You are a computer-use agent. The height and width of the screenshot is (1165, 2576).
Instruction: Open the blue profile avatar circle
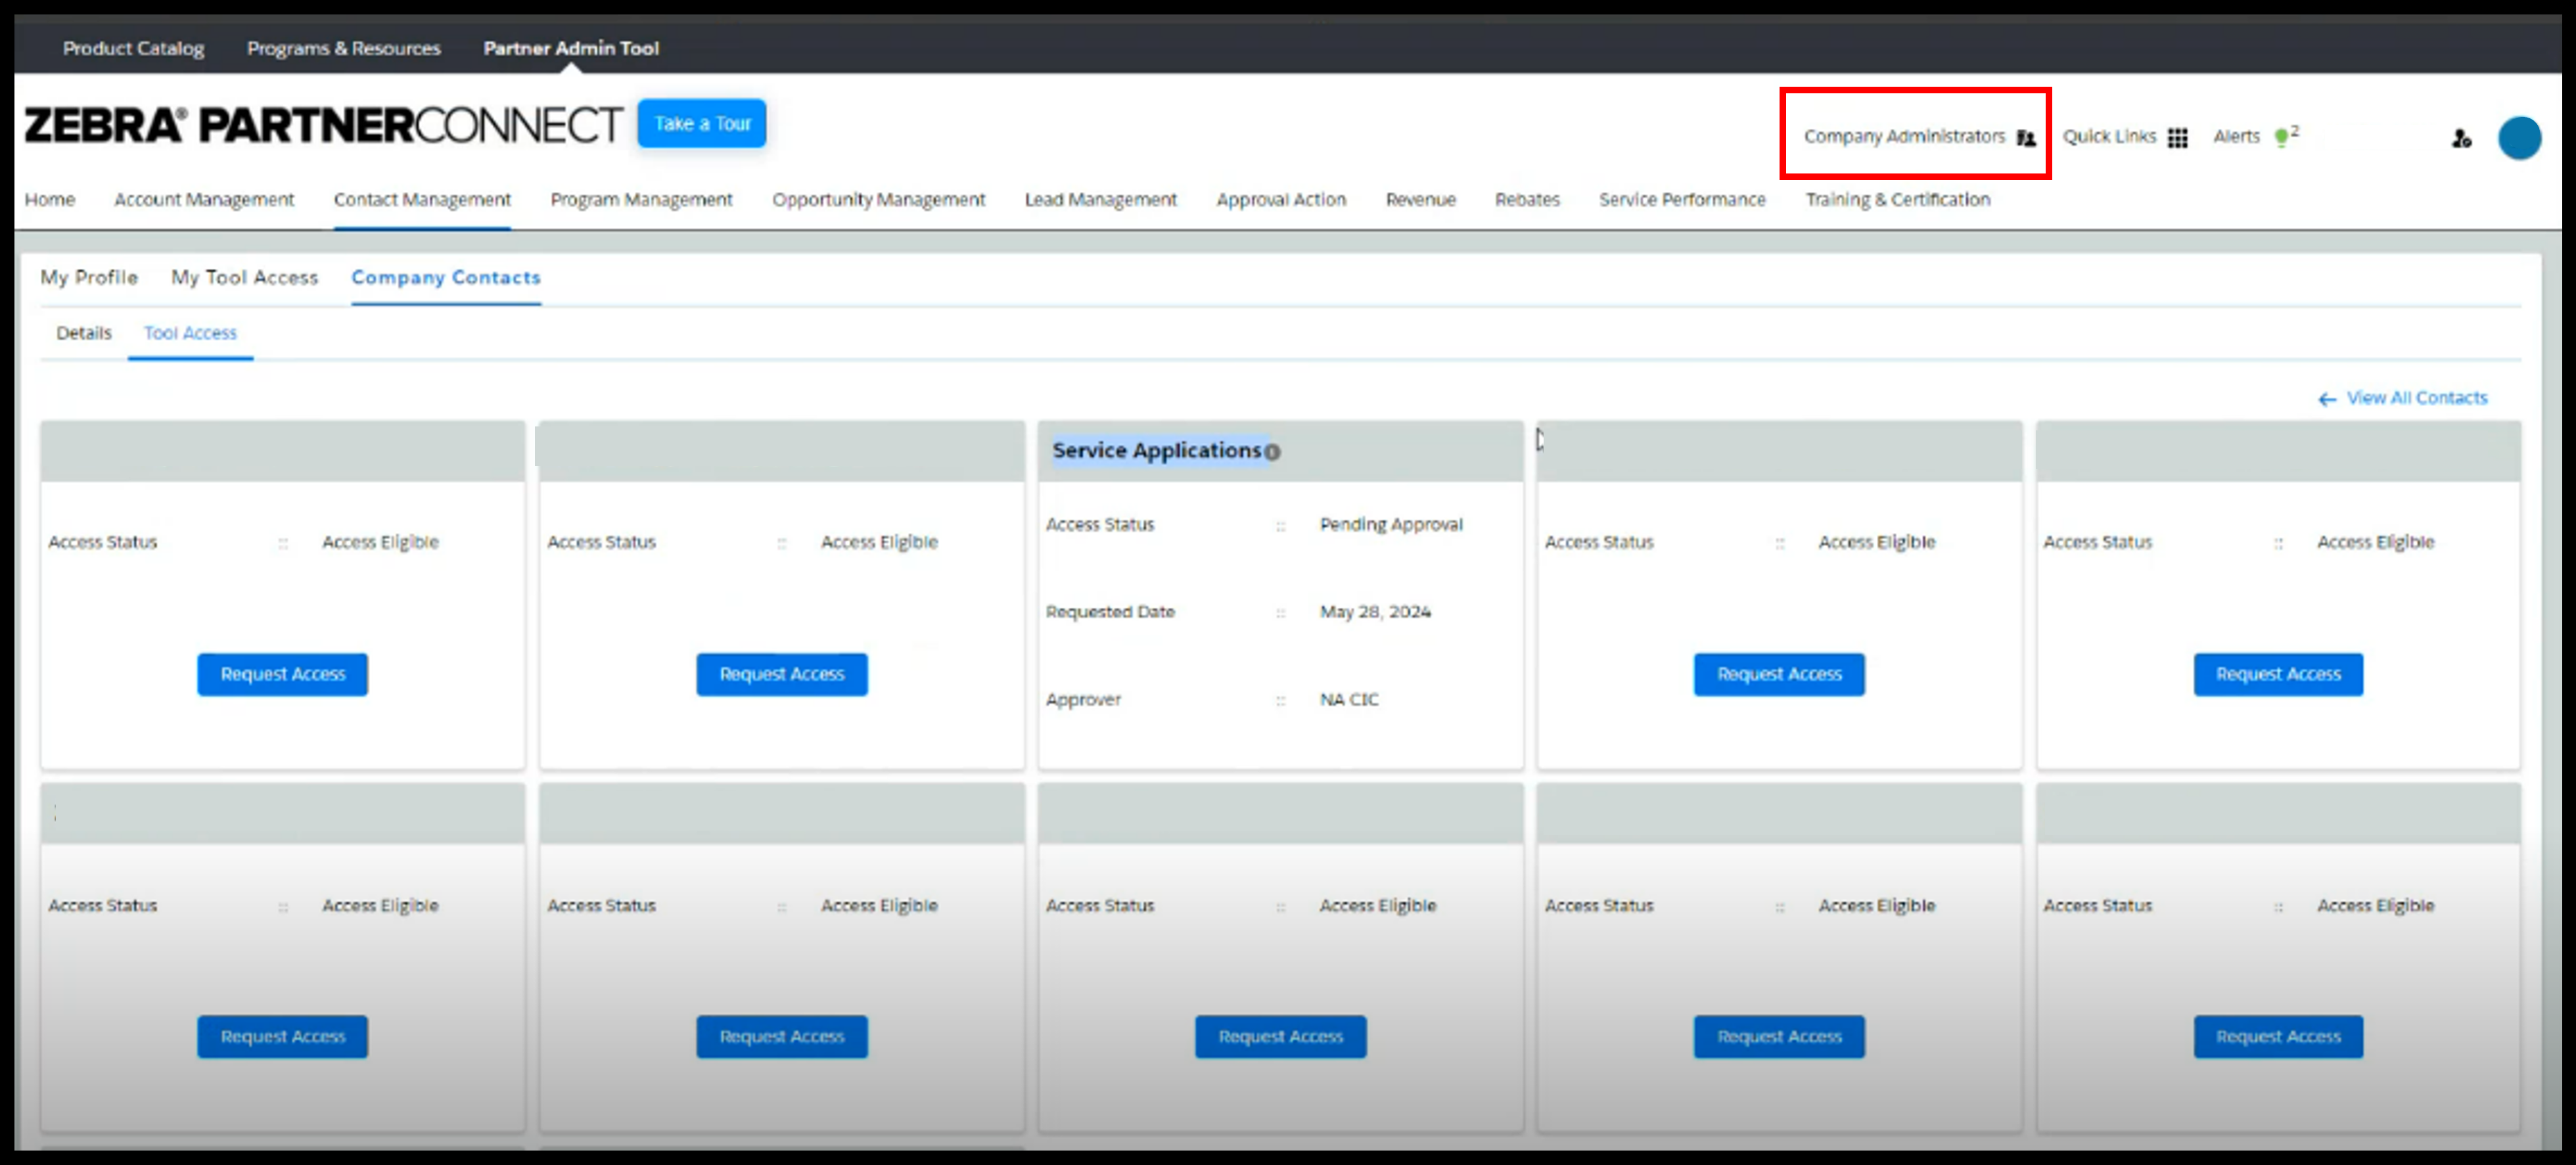tap(2518, 138)
